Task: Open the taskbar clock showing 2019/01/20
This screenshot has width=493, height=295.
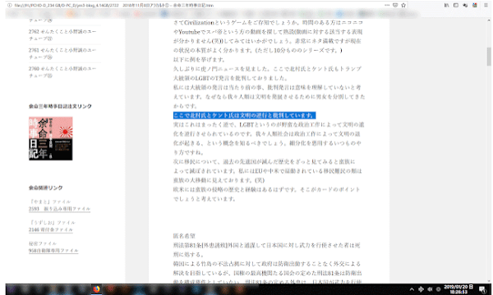Action: (x=458, y=289)
